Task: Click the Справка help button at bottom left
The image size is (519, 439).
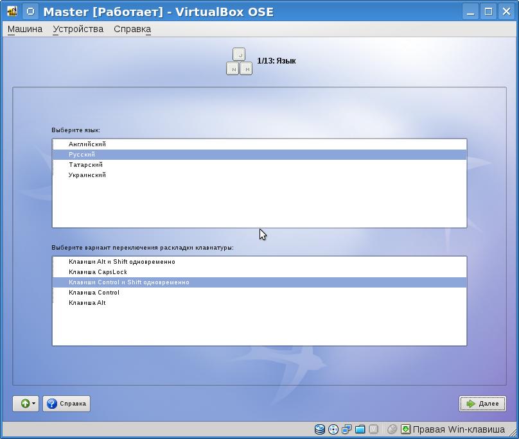Action: 66,404
